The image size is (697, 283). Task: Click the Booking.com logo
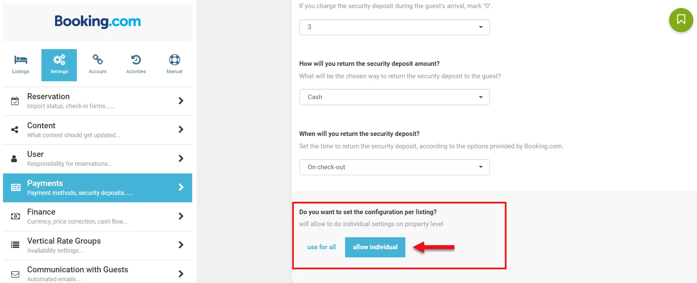coord(98,21)
